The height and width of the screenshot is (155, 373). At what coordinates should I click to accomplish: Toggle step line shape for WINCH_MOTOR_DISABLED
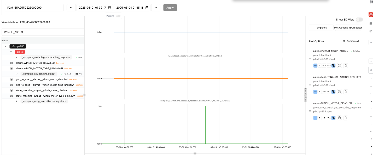[334, 118]
